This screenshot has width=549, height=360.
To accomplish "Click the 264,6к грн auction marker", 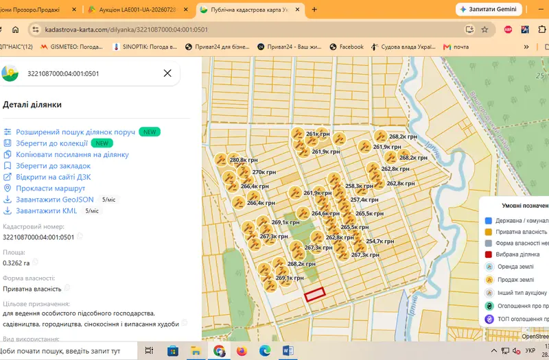I will [x=303, y=213].
